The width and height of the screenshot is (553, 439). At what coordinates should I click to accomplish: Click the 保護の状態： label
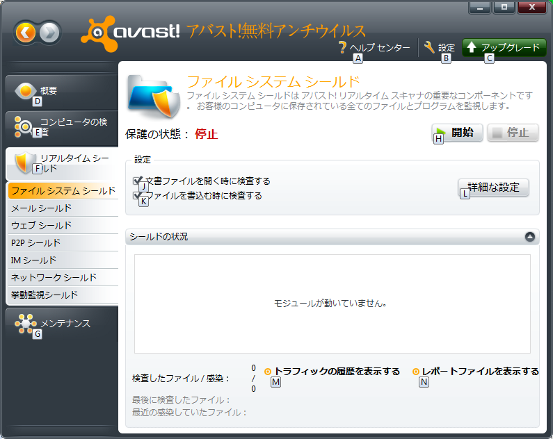157,134
